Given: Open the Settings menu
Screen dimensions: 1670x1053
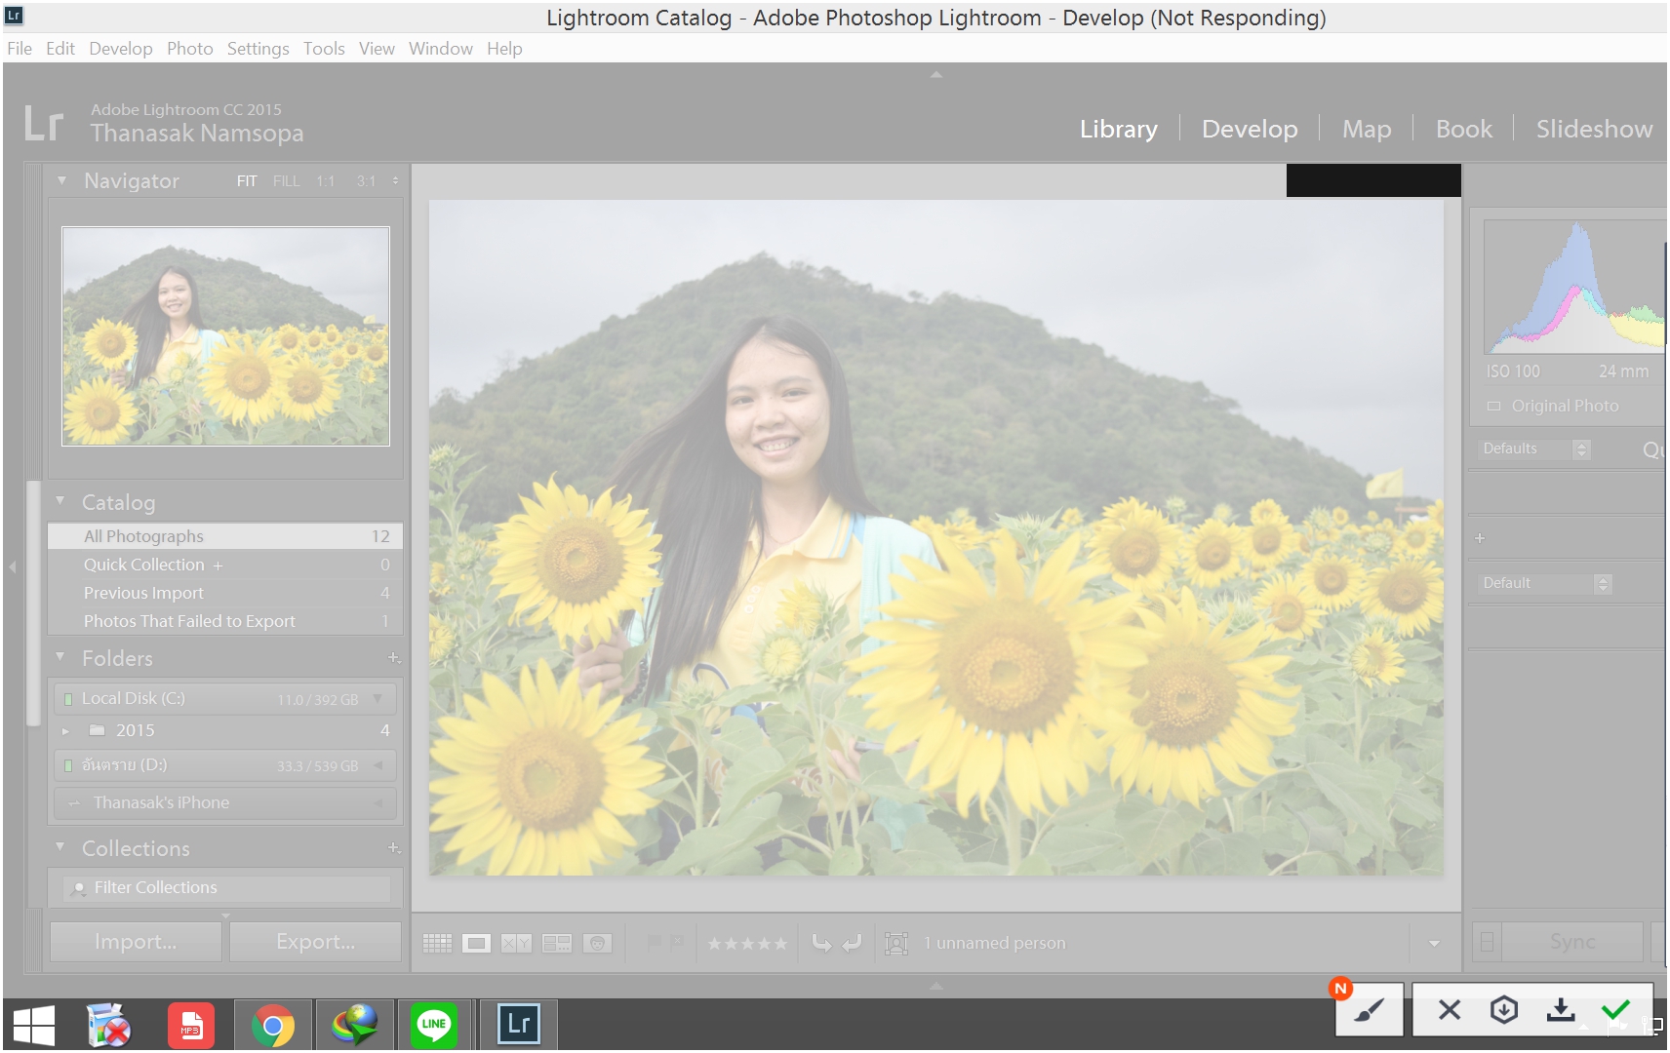Looking at the screenshot, I should click(x=258, y=49).
